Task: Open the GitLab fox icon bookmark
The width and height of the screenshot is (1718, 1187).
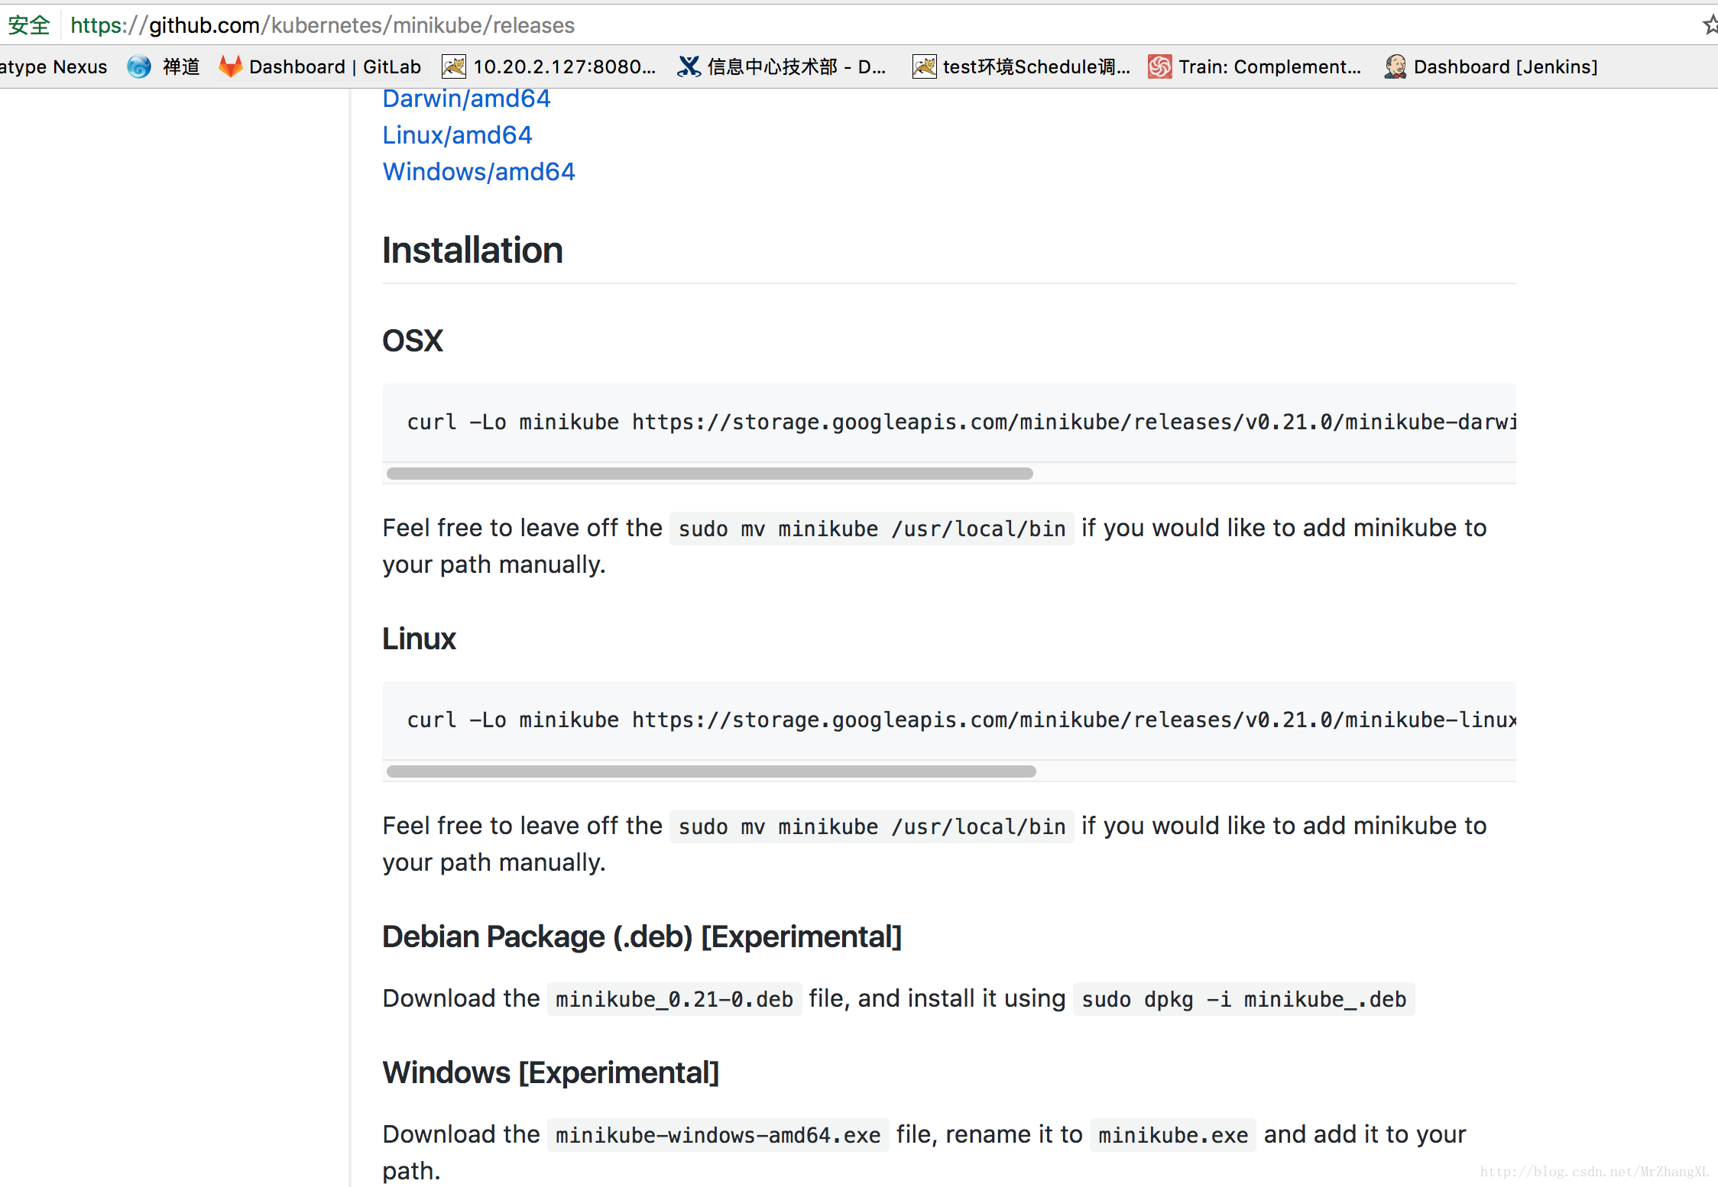Action: coord(230,67)
